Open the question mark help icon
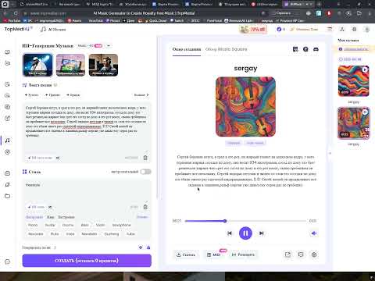 tap(305, 49)
